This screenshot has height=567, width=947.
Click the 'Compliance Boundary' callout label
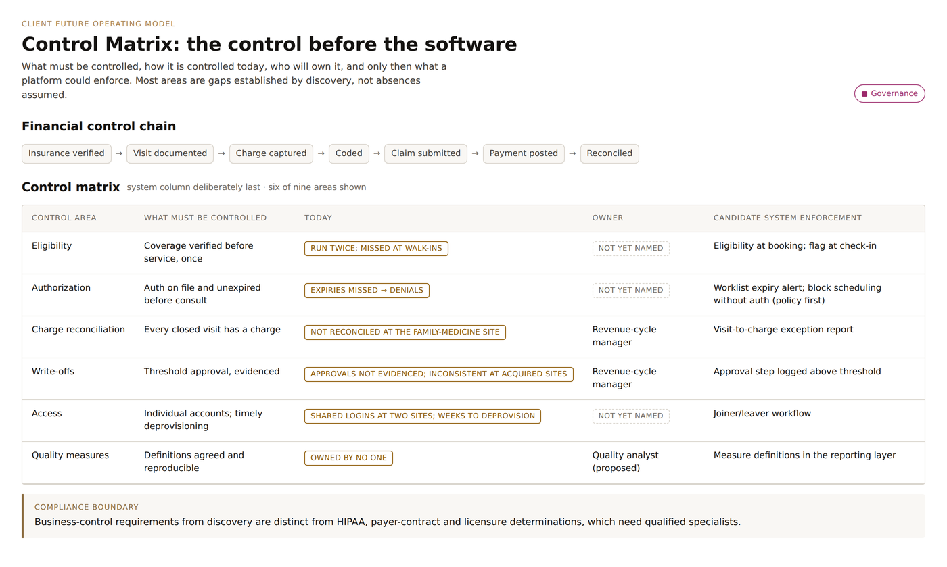click(x=87, y=507)
